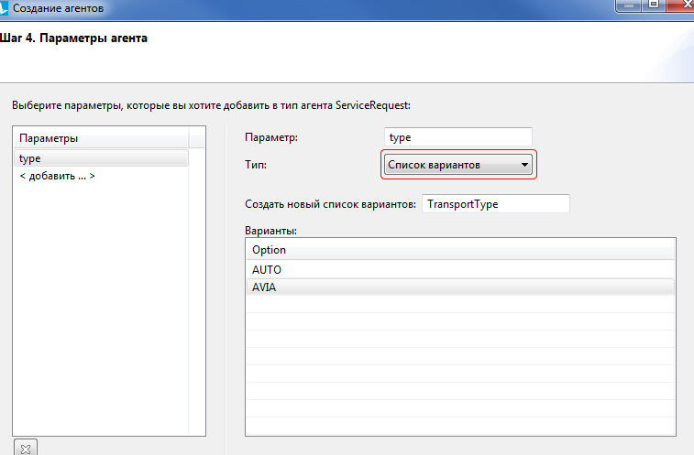Click the delete parameter X button

26,448
